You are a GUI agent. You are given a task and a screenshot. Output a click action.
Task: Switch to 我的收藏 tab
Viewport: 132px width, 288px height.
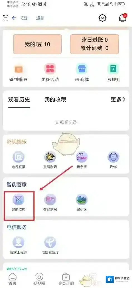pyautogui.click(x=55, y=100)
